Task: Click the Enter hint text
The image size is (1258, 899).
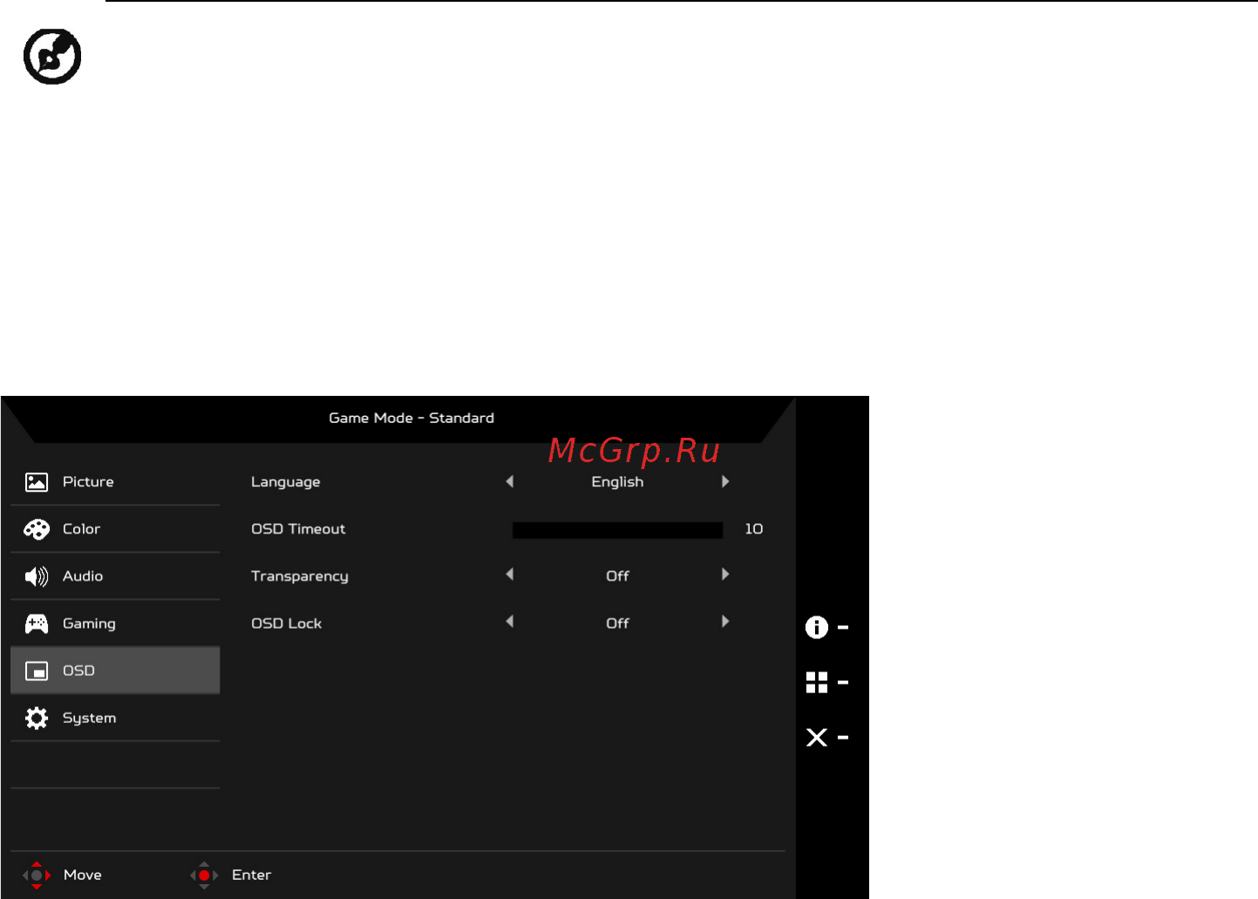Action: click(x=251, y=875)
